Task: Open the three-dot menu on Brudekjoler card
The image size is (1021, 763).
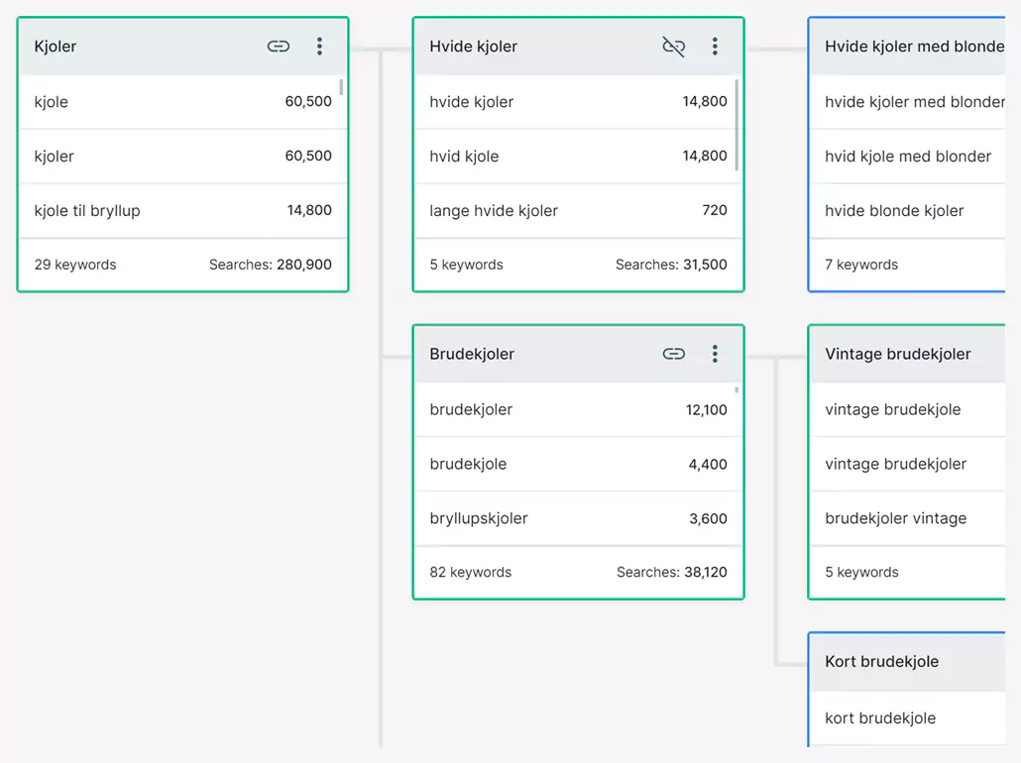Action: point(715,354)
